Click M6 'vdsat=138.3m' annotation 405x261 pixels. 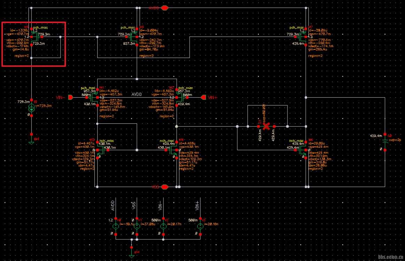(320, 159)
